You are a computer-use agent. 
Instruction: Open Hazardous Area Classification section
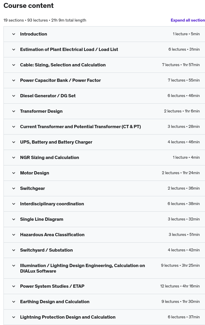pyautogui.click(x=104, y=235)
